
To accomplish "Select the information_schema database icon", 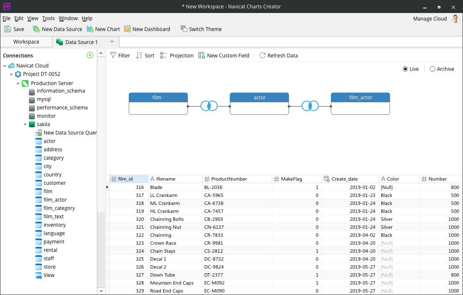I will pos(32,91).
